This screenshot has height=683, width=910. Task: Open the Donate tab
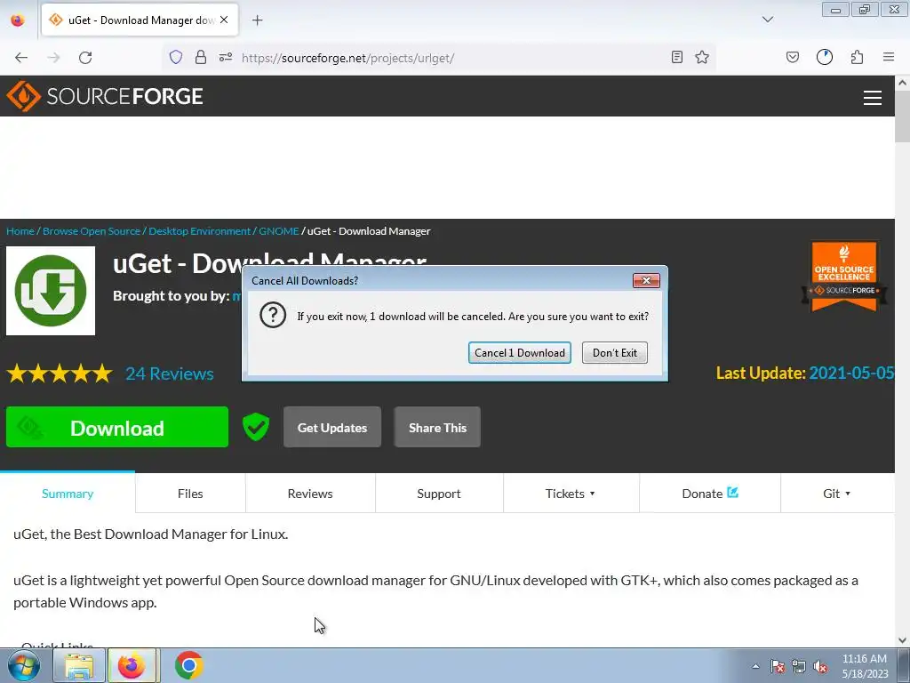710,493
